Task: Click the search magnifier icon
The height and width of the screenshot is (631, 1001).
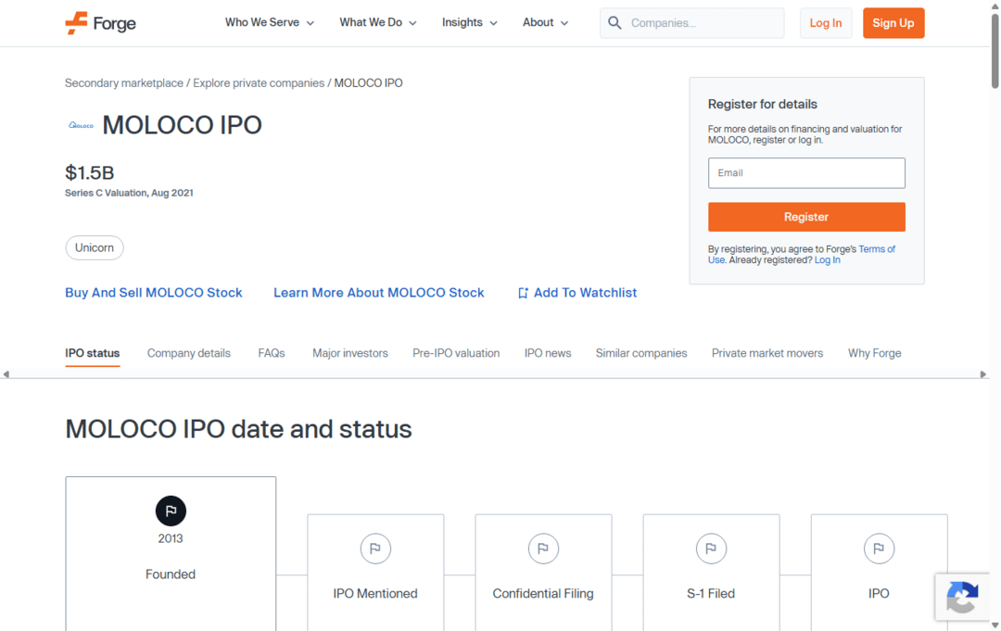Action: pos(615,23)
